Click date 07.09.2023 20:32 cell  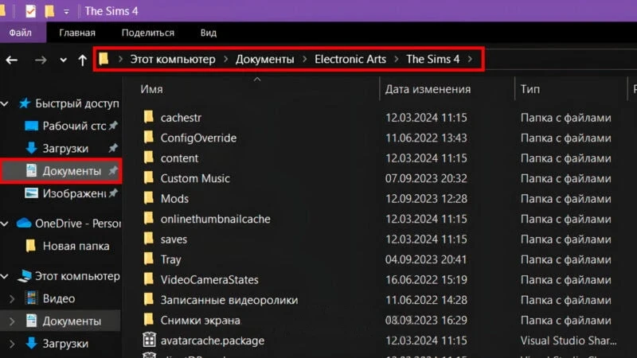point(426,178)
